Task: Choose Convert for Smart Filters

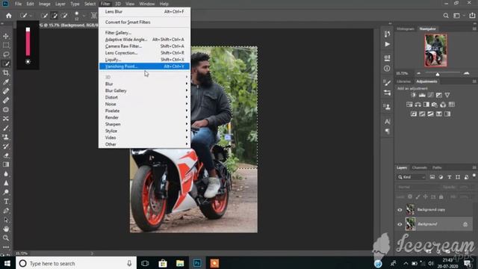Action: pyautogui.click(x=144, y=22)
